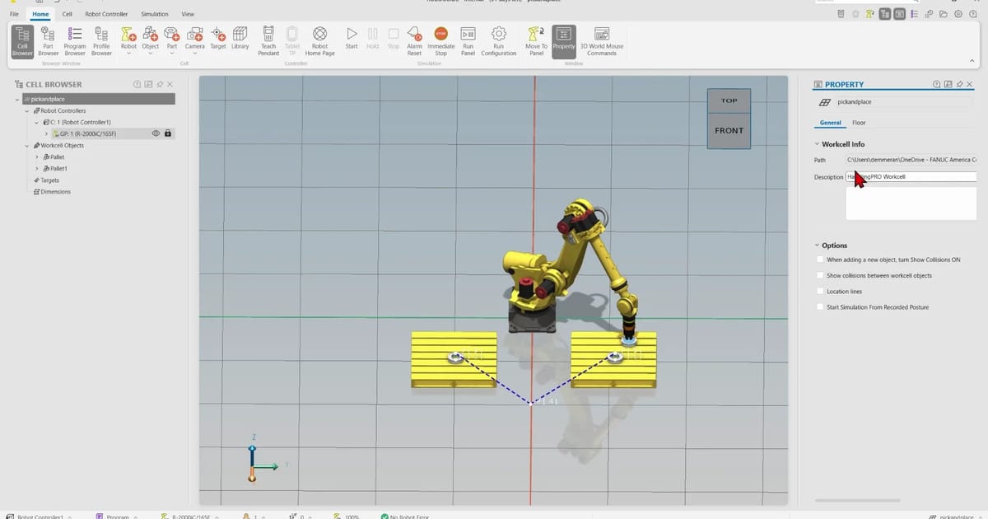Collapse the Workcell Info section

pyautogui.click(x=817, y=144)
